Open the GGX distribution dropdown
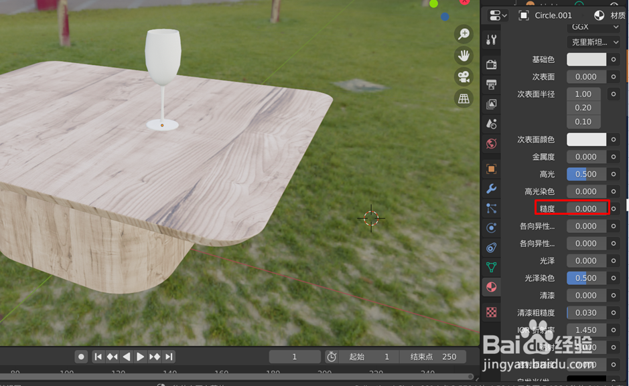Image resolution: width=629 pixels, height=386 pixels. tap(593, 27)
